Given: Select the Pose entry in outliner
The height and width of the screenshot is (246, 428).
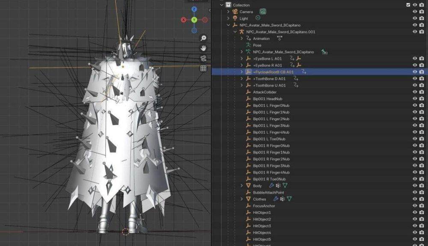Looking at the screenshot, I should [257, 45].
